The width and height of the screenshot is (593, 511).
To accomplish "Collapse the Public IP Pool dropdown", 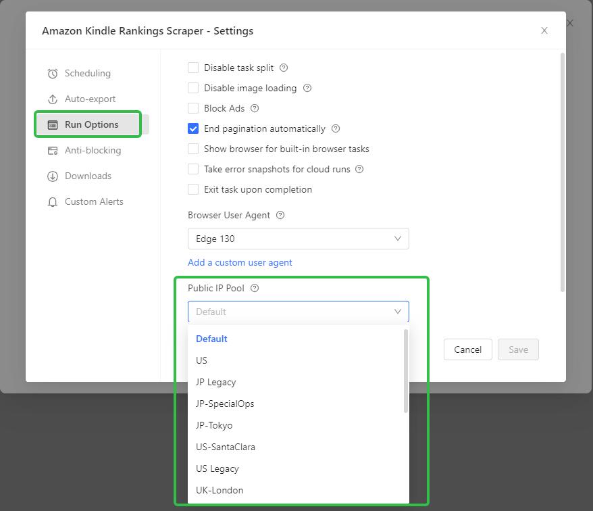I will [397, 312].
